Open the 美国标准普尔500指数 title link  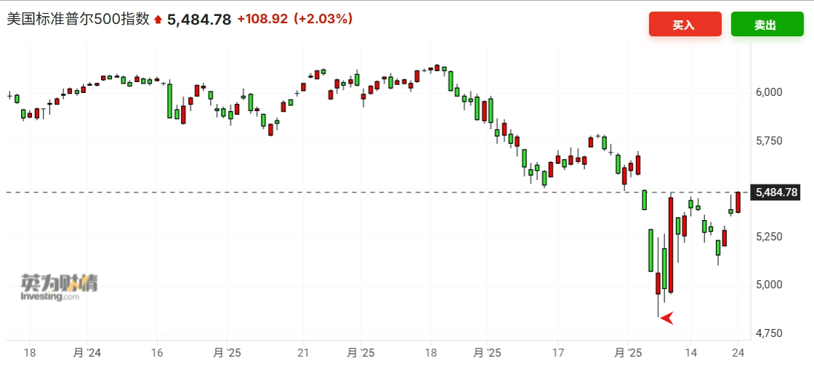78,19
